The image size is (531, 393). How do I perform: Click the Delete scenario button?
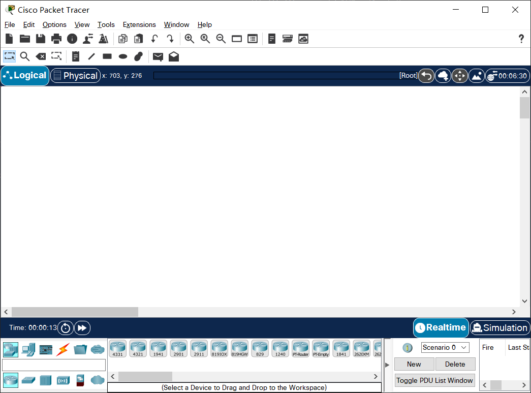pyautogui.click(x=455, y=364)
